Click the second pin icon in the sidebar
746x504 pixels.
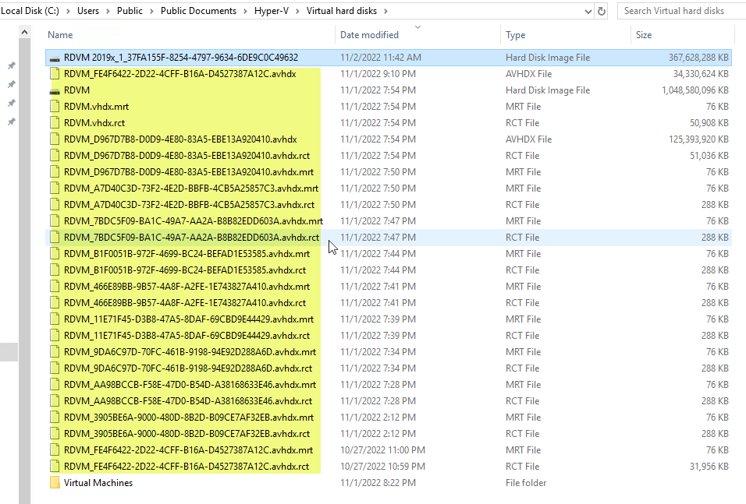pos(12,84)
